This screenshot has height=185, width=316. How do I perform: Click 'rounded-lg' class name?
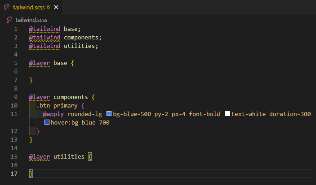85,114
